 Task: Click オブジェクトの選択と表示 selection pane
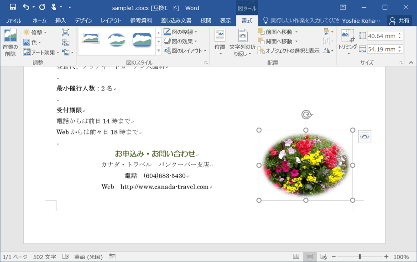pyautogui.click(x=288, y=51)
